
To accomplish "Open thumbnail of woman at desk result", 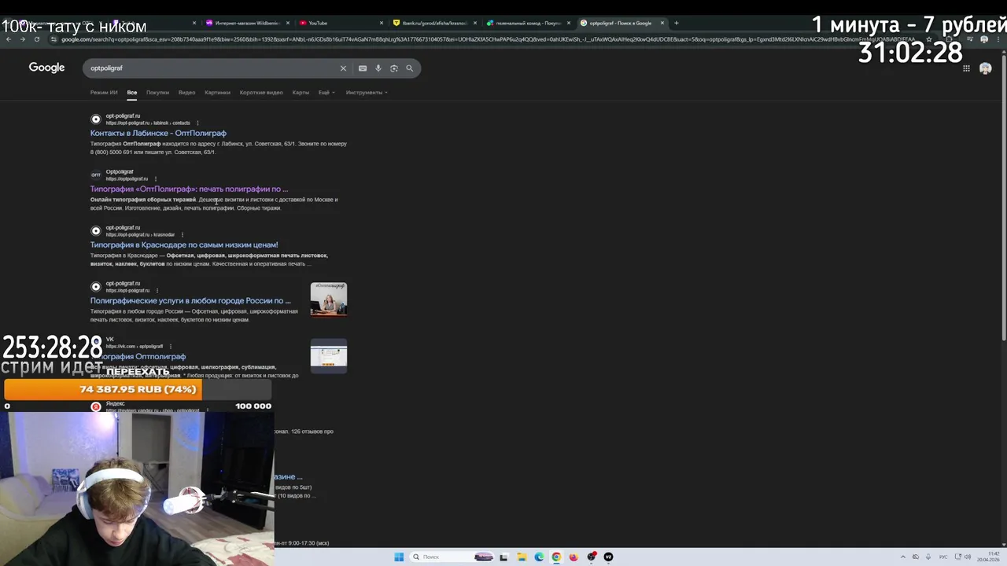I will (328, 299).
